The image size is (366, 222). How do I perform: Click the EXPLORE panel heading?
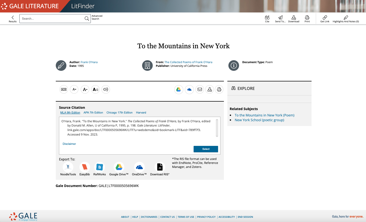243,88
